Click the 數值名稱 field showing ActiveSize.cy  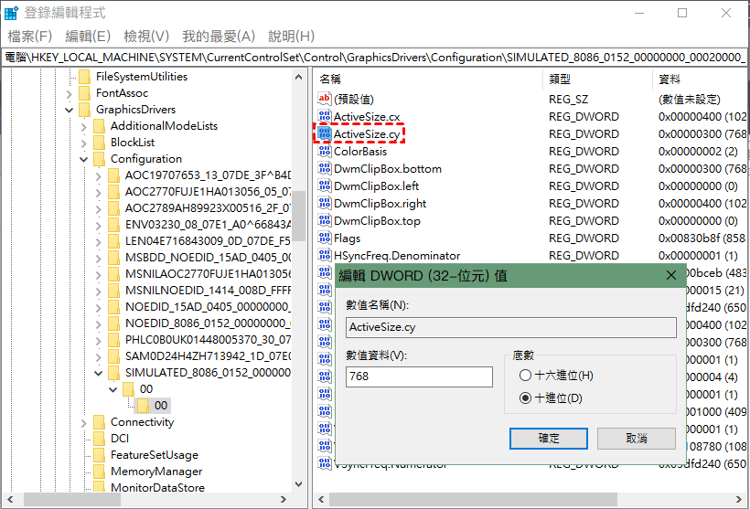(511, 327)
